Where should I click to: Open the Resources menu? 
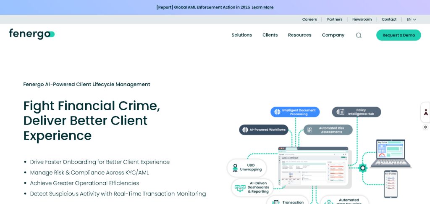coord(300,35)
